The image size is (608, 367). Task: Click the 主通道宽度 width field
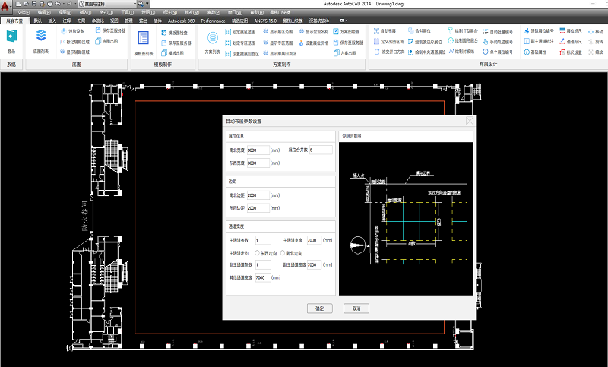pyautogui.click(x=314, y=240)
